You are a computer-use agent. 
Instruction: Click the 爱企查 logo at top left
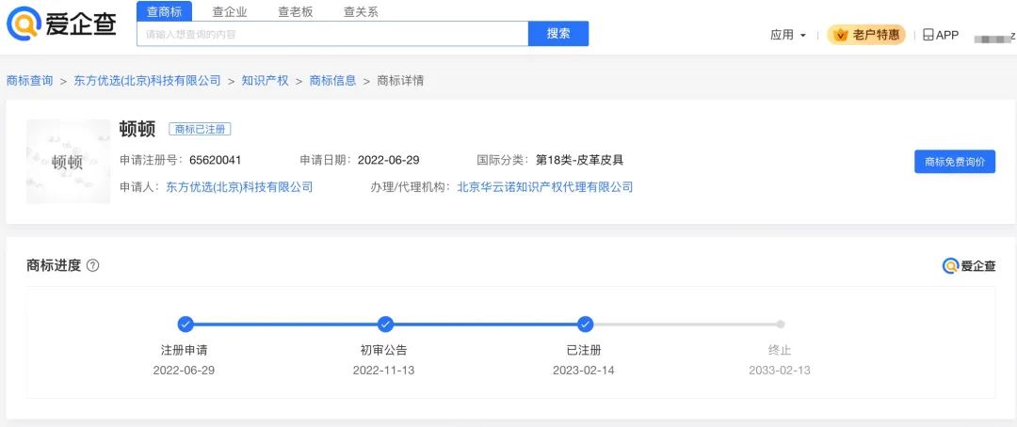(x=61, y=24)
